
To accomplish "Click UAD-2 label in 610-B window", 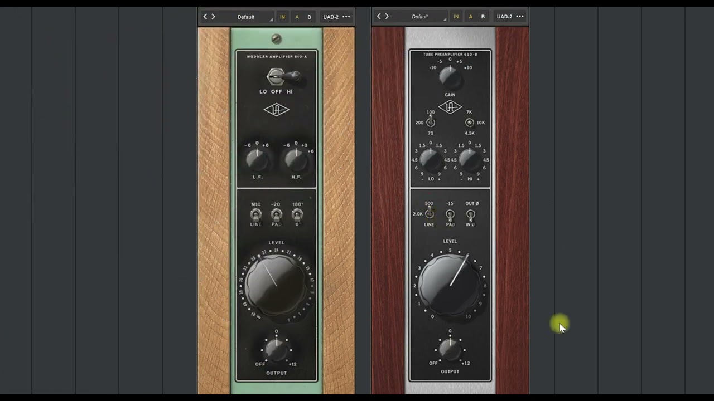I will point(504,17).
